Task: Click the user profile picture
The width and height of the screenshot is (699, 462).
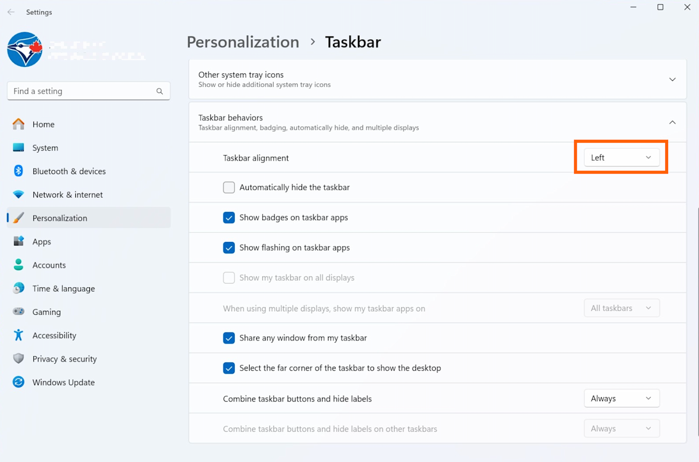Action: [25, 49]
